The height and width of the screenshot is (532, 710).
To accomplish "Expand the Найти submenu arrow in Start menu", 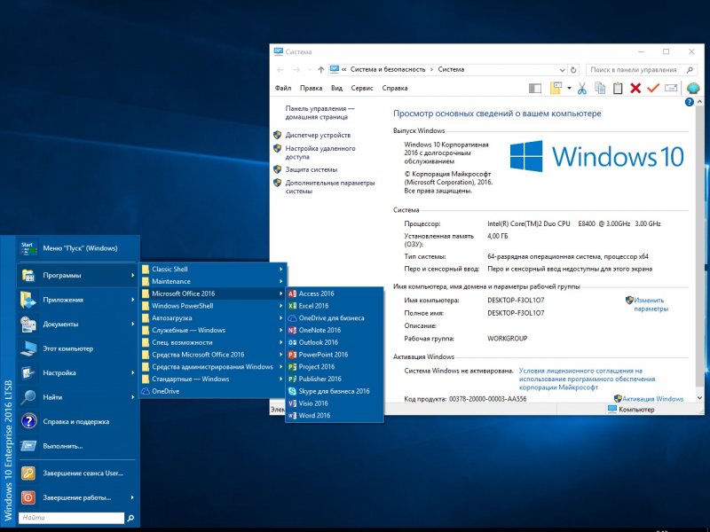I will (x=132, y=397).
